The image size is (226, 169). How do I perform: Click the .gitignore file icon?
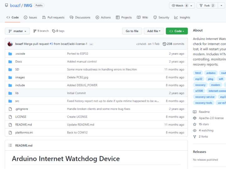coord(10,109)
